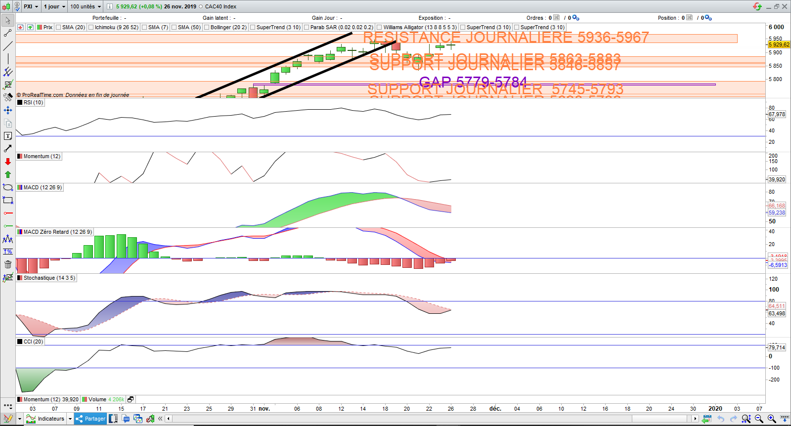Expand the three-dots more tools menu
The image size is (791, 426).
pyautogui.click(x=8, y=406)
